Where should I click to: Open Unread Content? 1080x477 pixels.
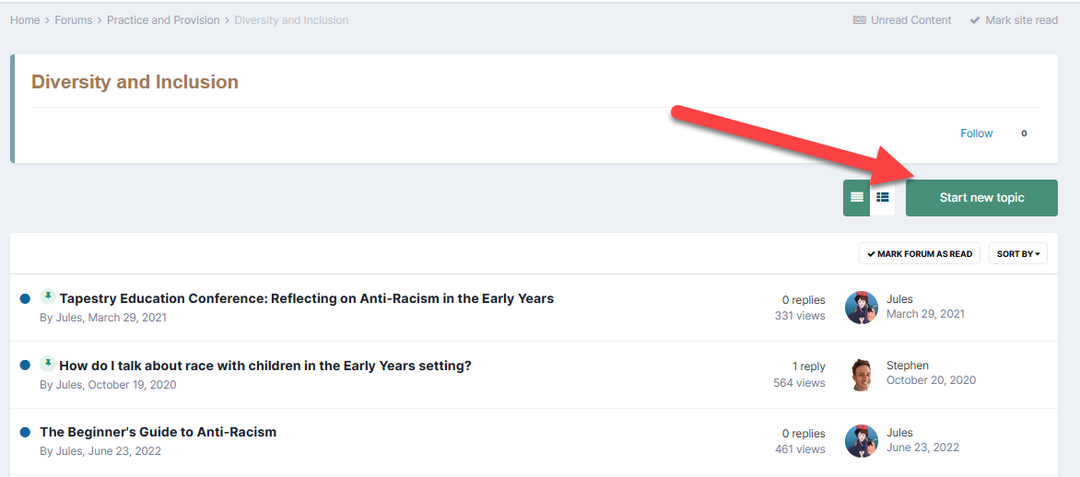[902, 20]
